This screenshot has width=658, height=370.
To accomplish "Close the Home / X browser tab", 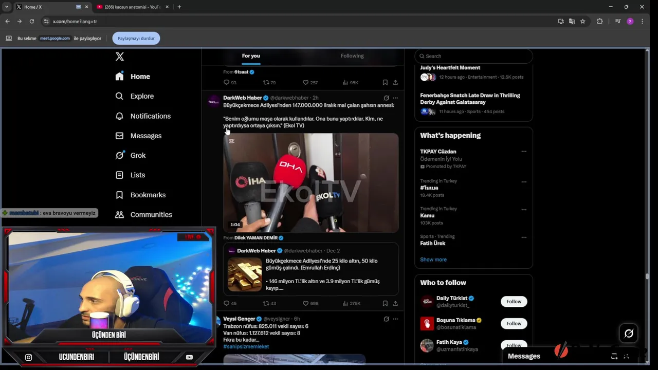I will pos(86,7).
